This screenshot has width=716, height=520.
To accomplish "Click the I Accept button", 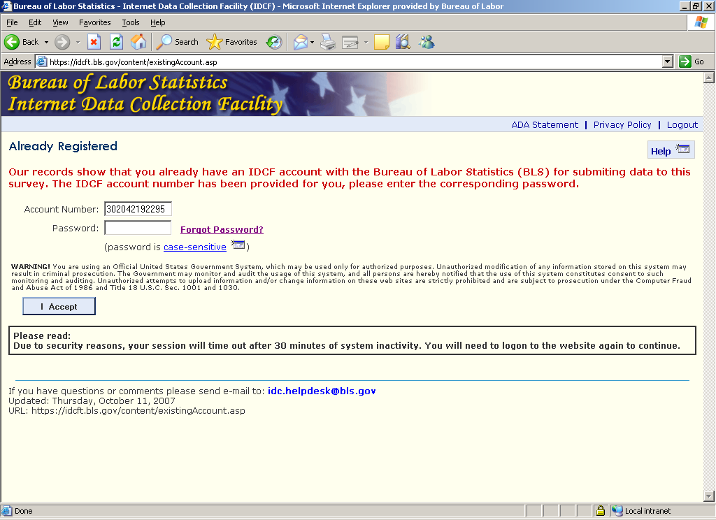I will [x=59, y=307].
